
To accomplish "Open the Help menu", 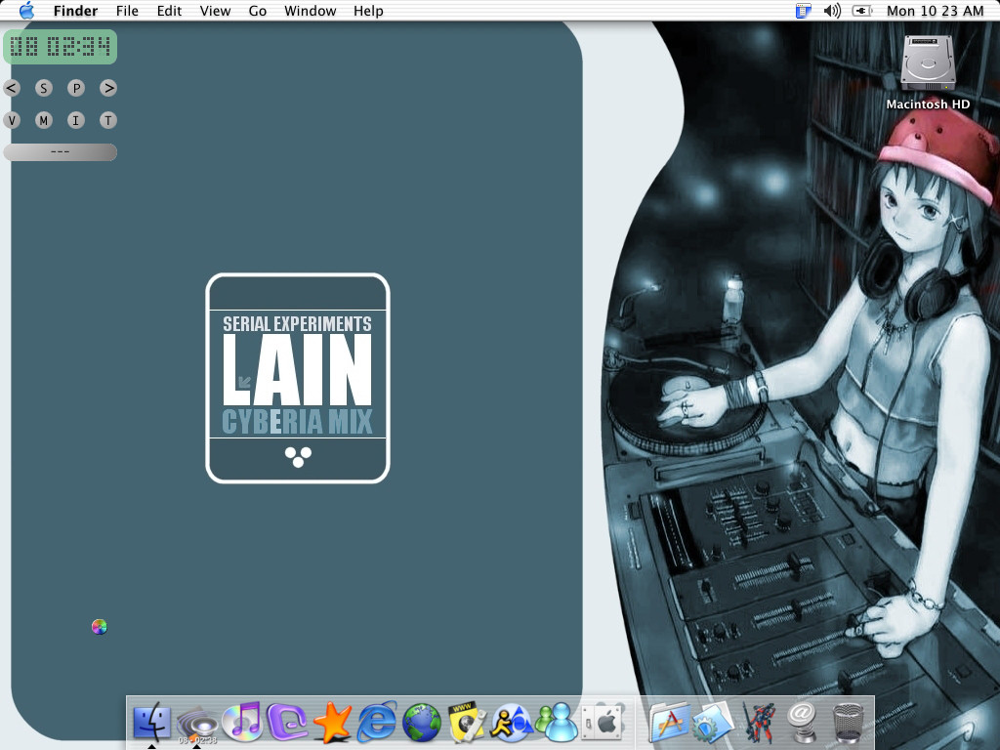I will click(368, 11).
